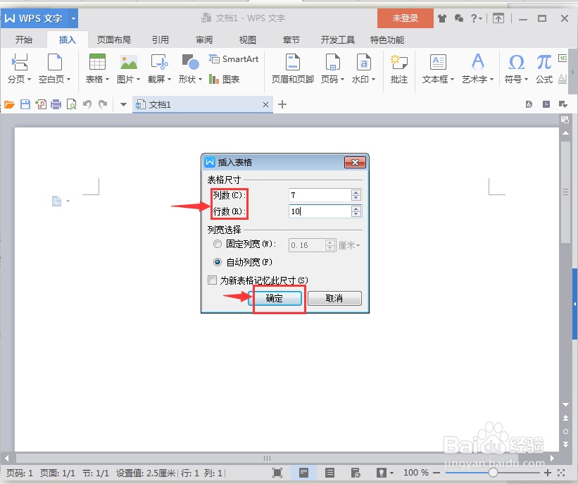This screenshot has width=578, height=484.
Task: Check remember size for new tables (为新表格记忆此尺寸)
Action: (x=212, y=280)
